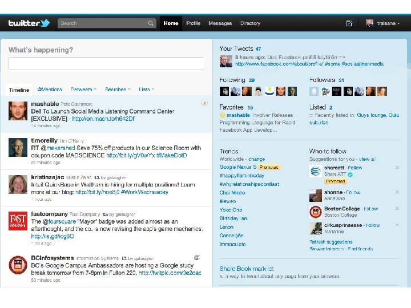The image size is (411, 308).
Task: Click change next to Worldwide trends
Action: pyautogui.click(x=256, y=159)
